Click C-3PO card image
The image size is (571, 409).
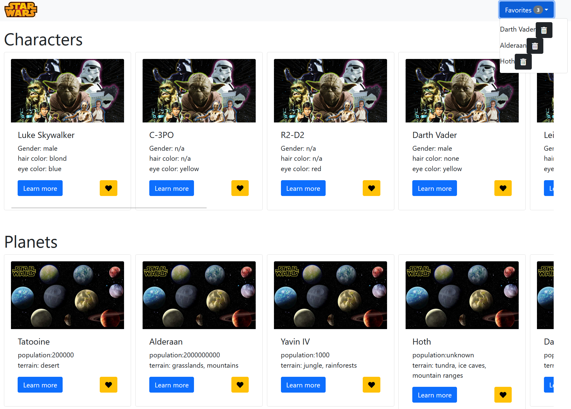(x=199, y=91)
